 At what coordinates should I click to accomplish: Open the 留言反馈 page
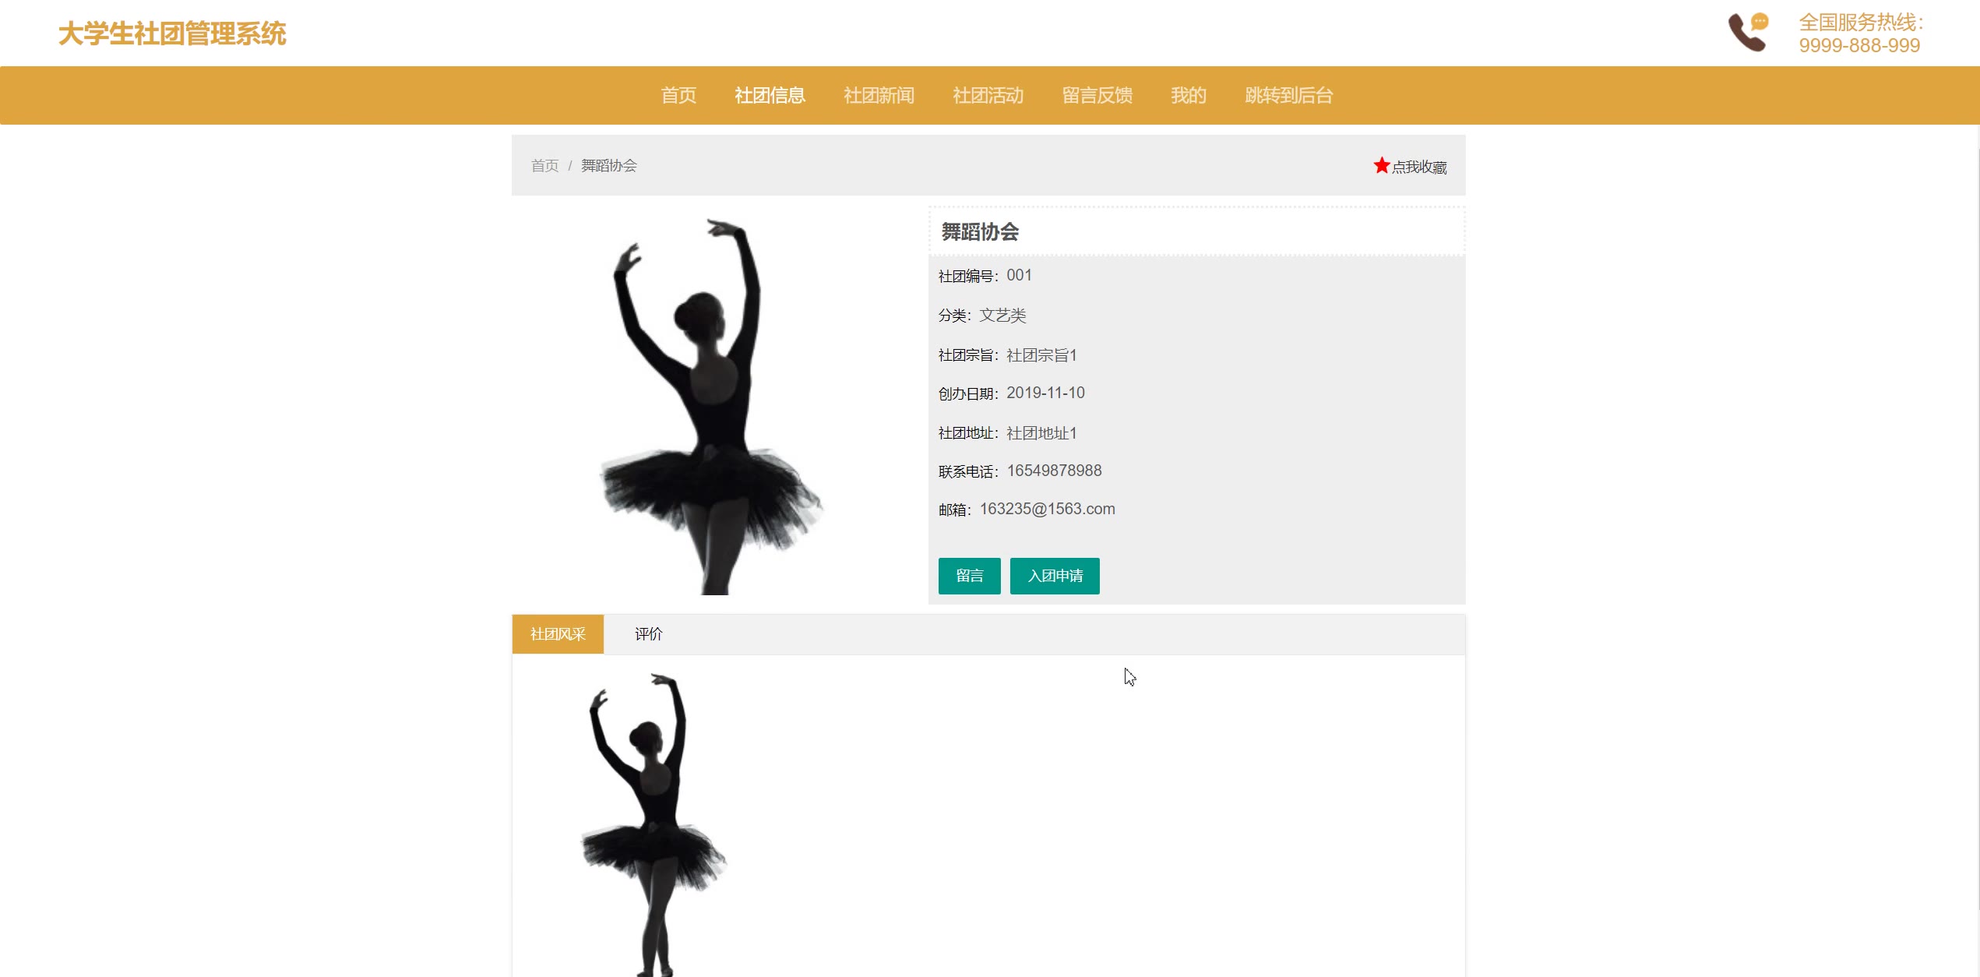(x=1097, y=95)
